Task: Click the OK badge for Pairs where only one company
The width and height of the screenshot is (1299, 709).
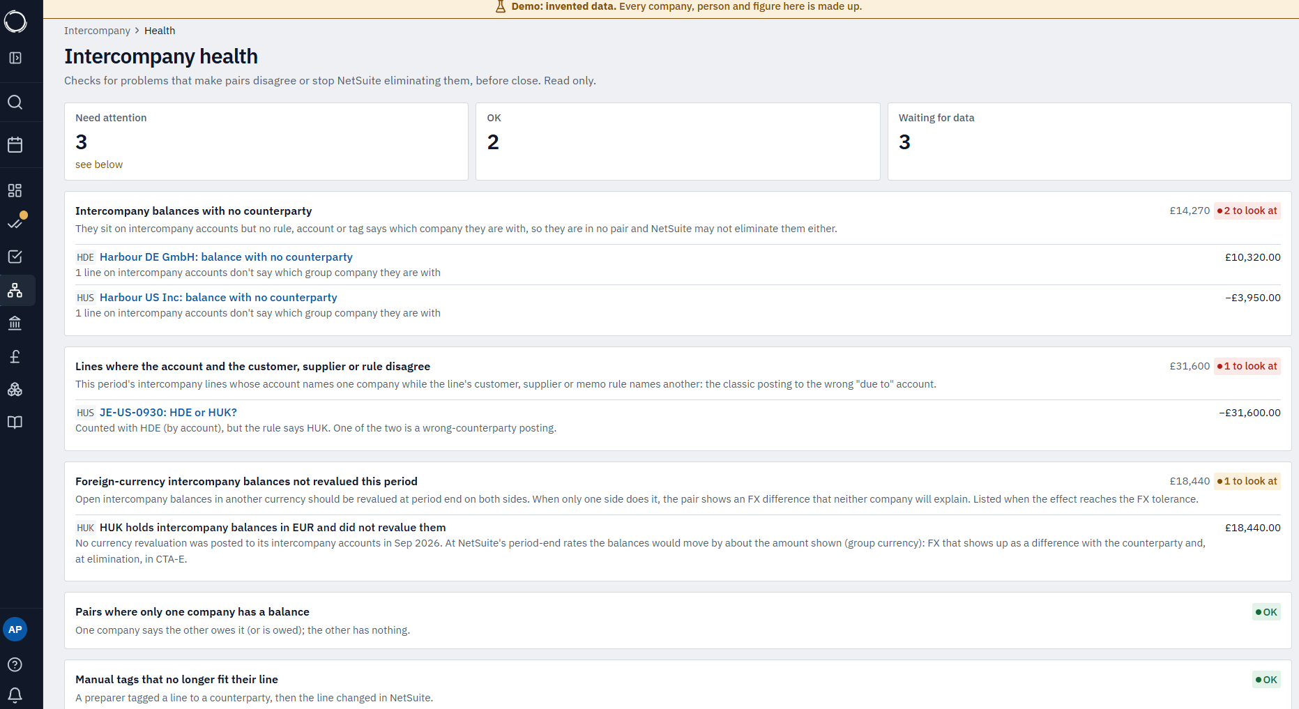Action: click(x=1266, y=612)
